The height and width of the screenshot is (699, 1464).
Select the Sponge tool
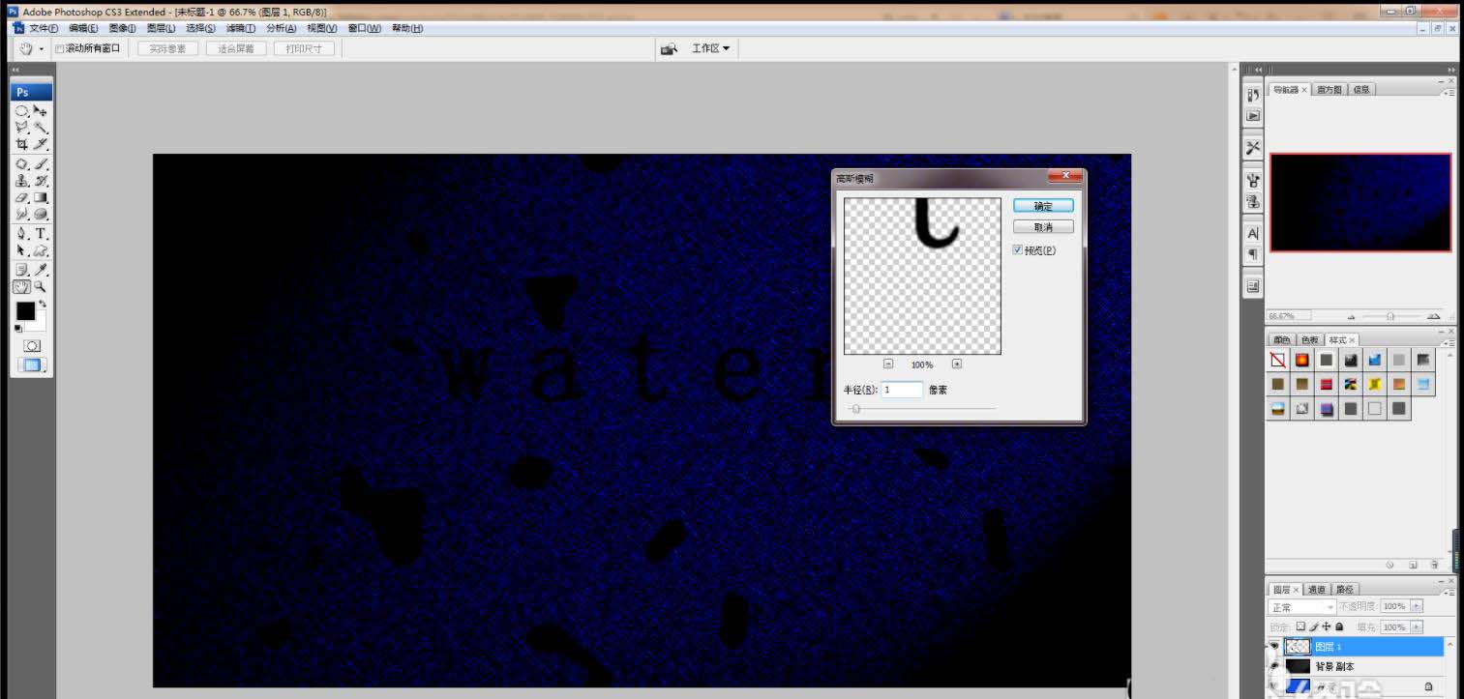pos(41,214)
